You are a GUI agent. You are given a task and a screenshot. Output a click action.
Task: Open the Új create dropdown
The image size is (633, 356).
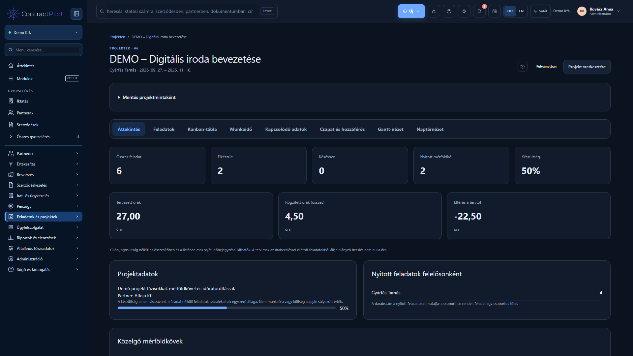(411, 11)
